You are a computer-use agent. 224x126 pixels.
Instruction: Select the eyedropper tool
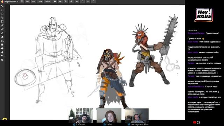pyautogui.click(x=2, y=26)
